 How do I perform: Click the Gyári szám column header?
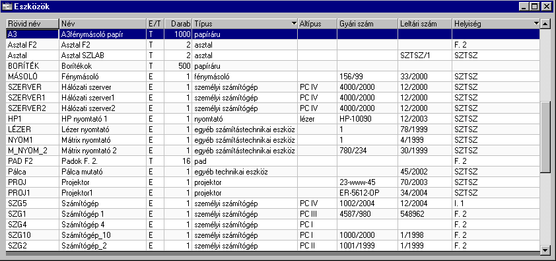click(x=367, y=24)
